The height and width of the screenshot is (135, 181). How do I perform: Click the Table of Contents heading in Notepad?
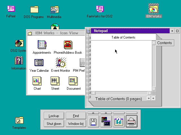pyautogui.click(x=123, y=37)
